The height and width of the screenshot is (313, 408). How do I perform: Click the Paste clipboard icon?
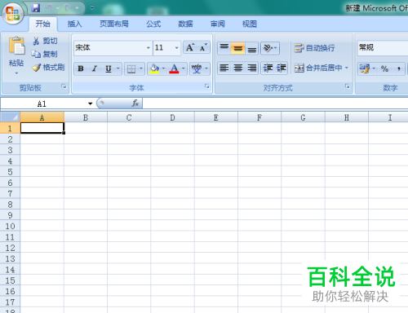click(16, 46)
